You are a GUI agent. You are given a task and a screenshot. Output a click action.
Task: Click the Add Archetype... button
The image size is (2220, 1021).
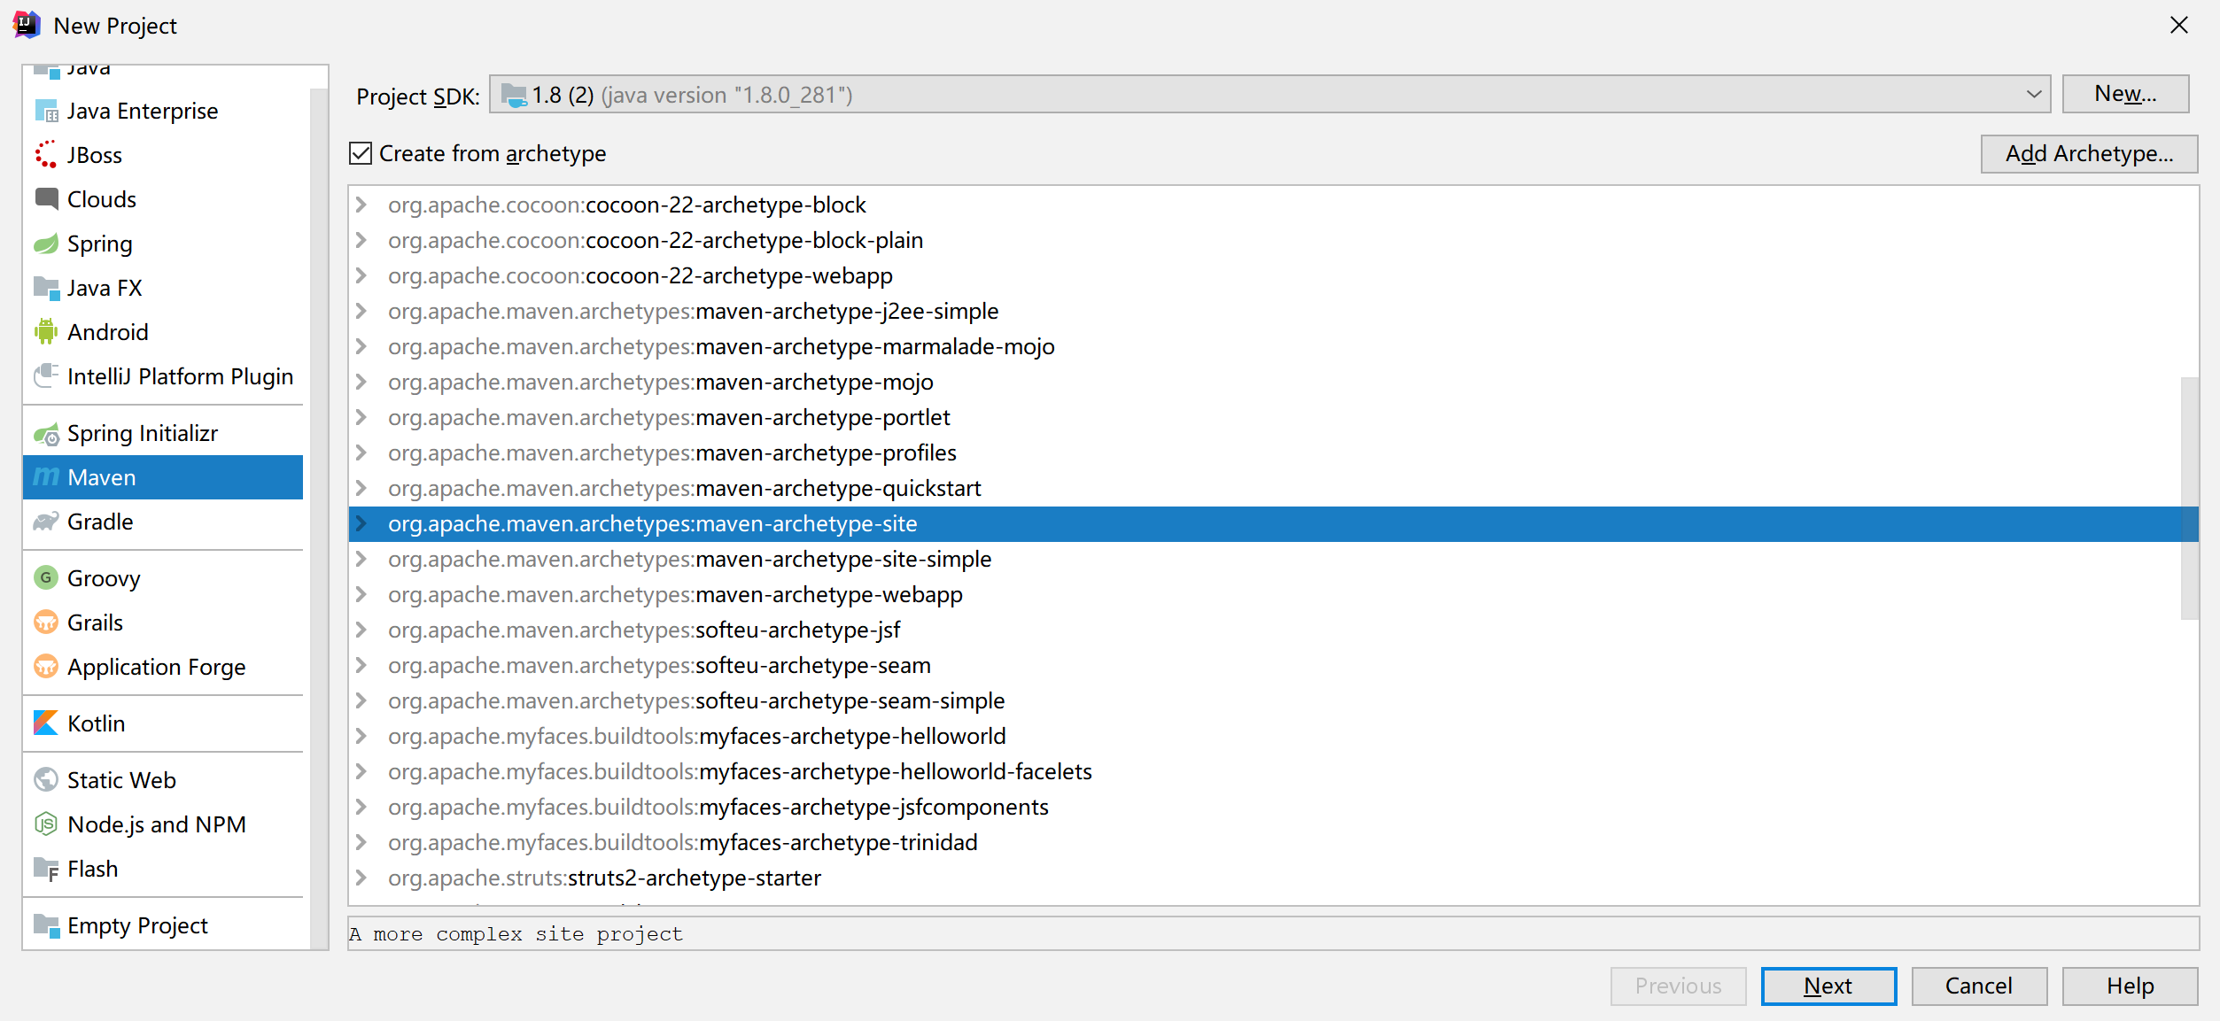[2089, 153]
